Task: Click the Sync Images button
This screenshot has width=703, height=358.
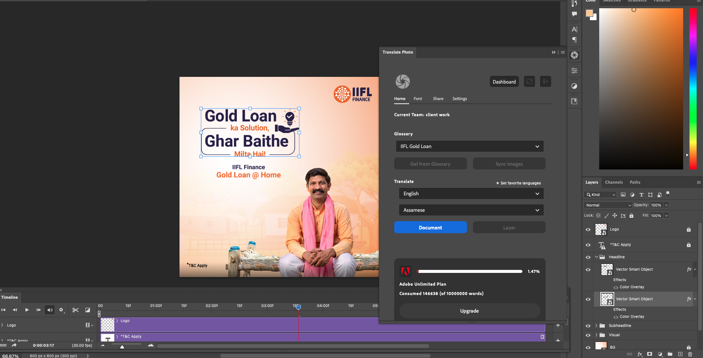Action: point(509,163)
